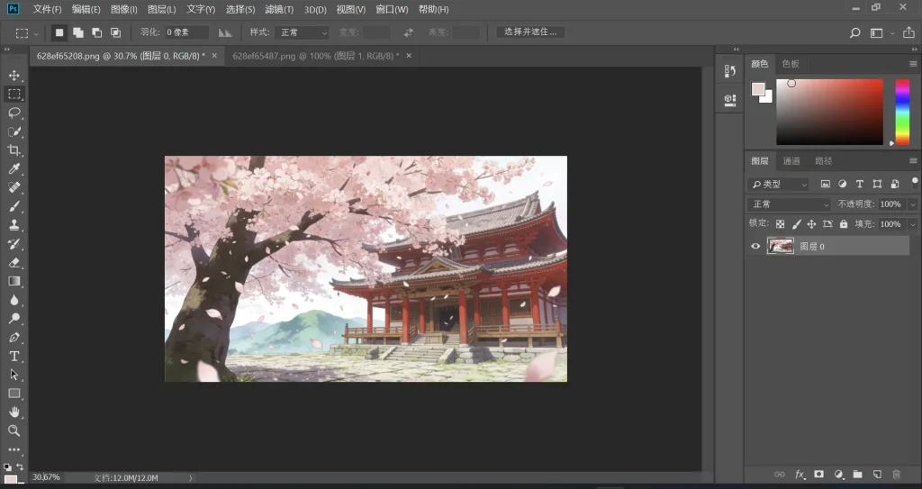Select the Eraser tool
Viewport: 922px width, 489px height.
pos(14,262)
